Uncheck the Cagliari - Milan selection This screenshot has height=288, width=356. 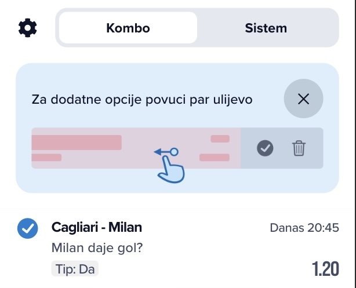click(27, 228)
